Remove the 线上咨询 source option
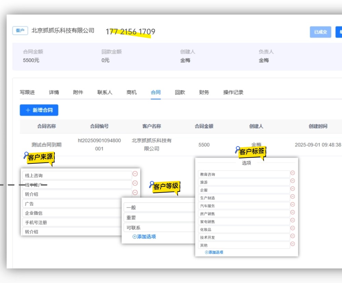This screenshot has width=342, height=283. click(x=135, y=174)
